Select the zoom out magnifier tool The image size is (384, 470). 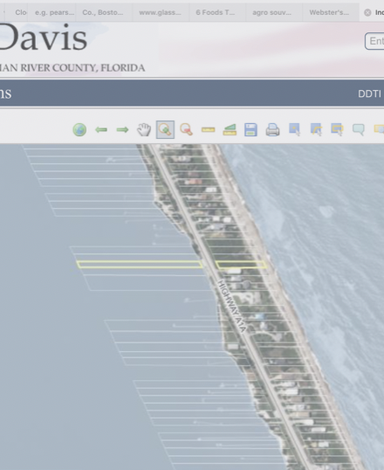186,130
